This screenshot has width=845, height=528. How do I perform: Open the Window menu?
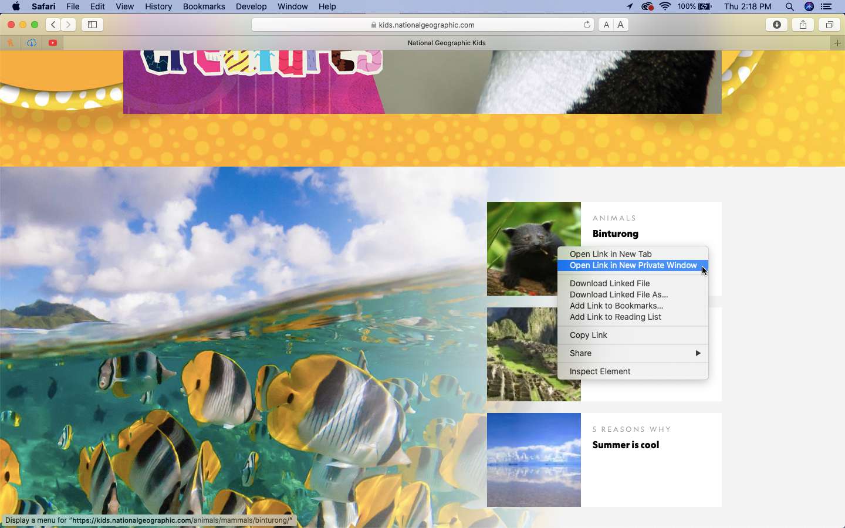pyautogui.click(x=292, y=6)
